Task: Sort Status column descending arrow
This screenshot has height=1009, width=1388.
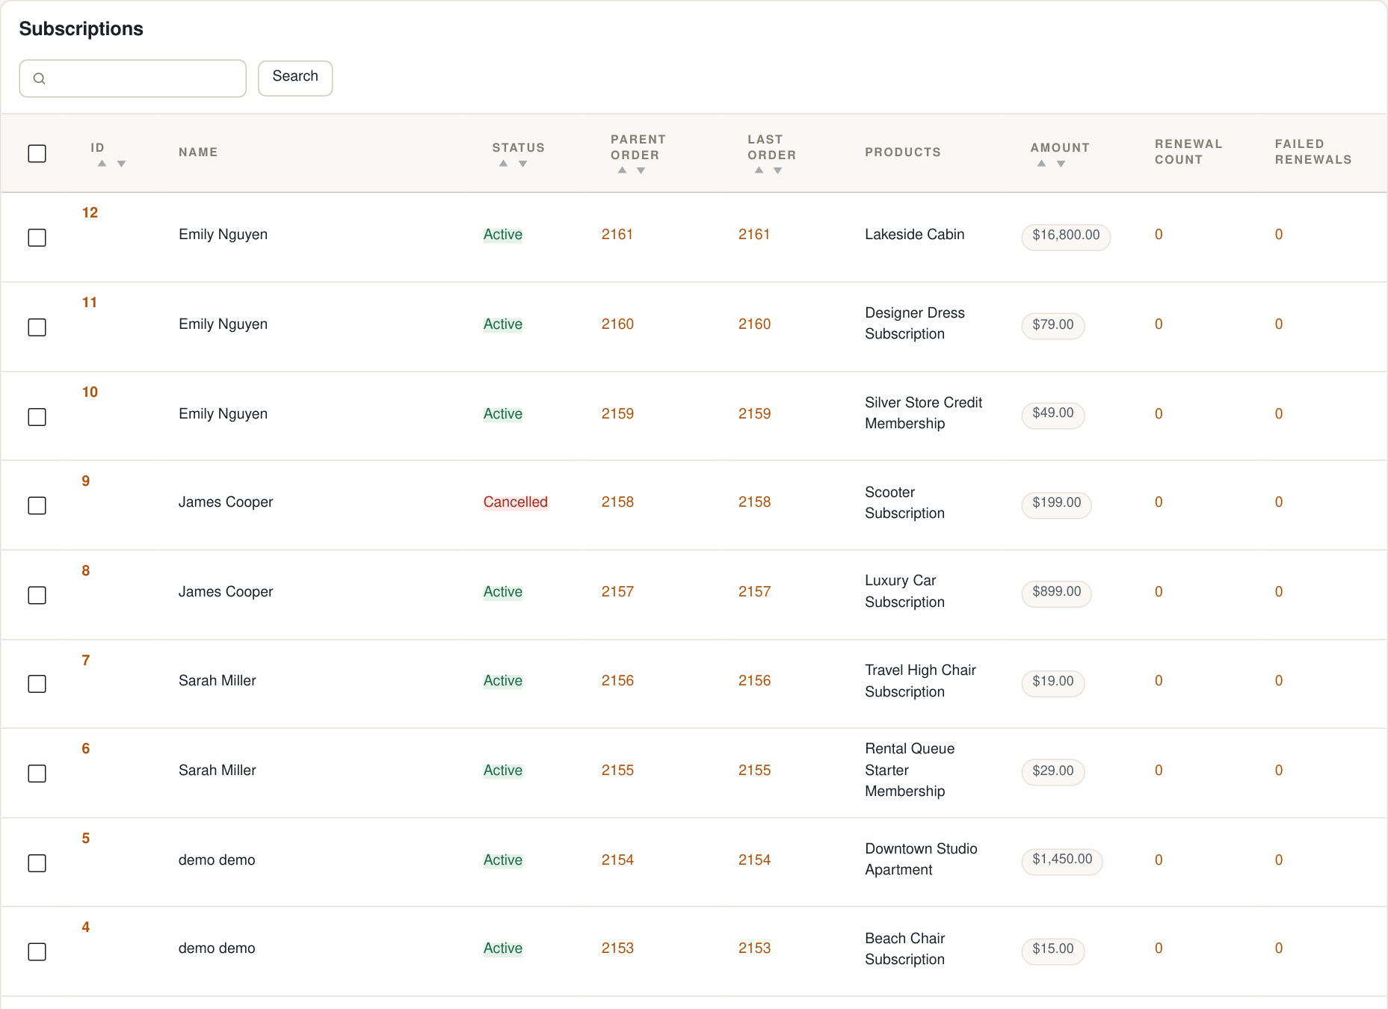Action: click(x=523, y=164)
